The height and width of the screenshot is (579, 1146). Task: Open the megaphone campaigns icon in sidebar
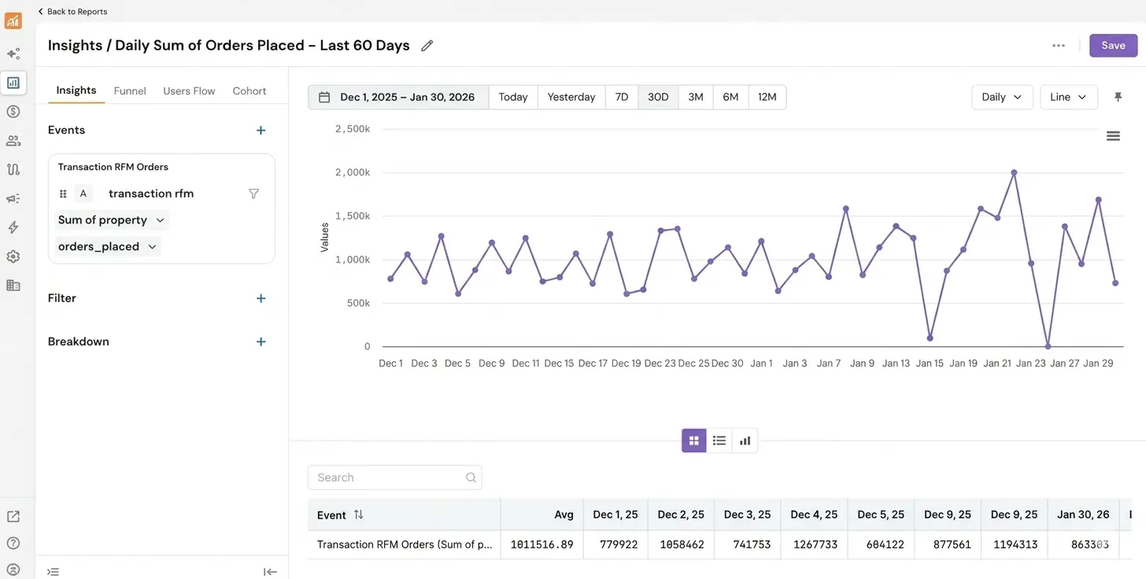pos(13,199)
